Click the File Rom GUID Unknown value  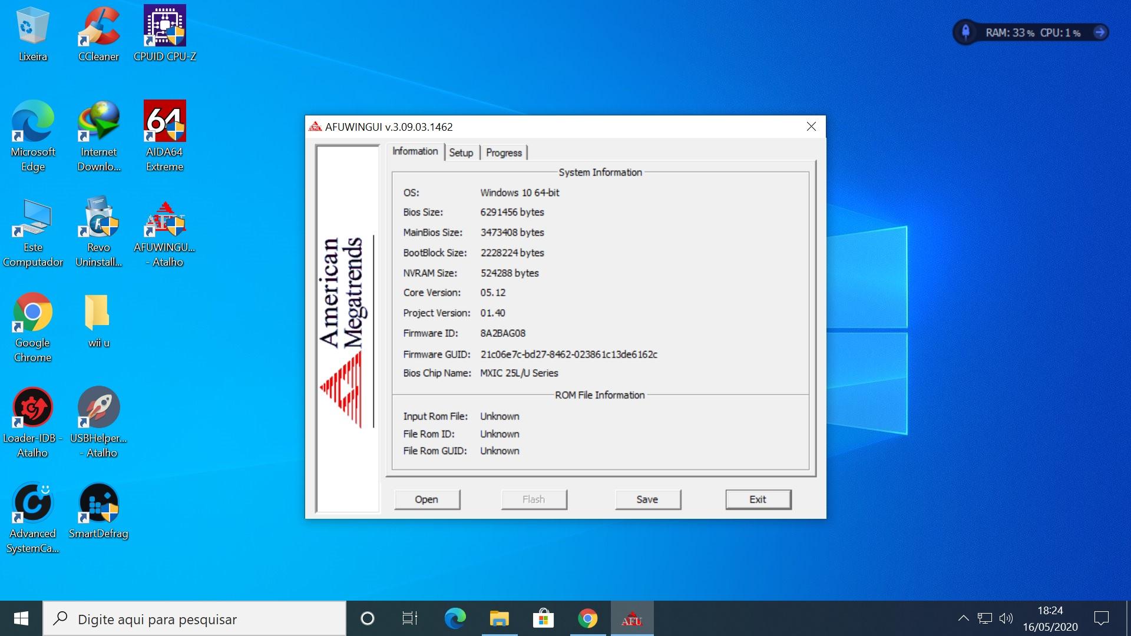tap(500, 451)
